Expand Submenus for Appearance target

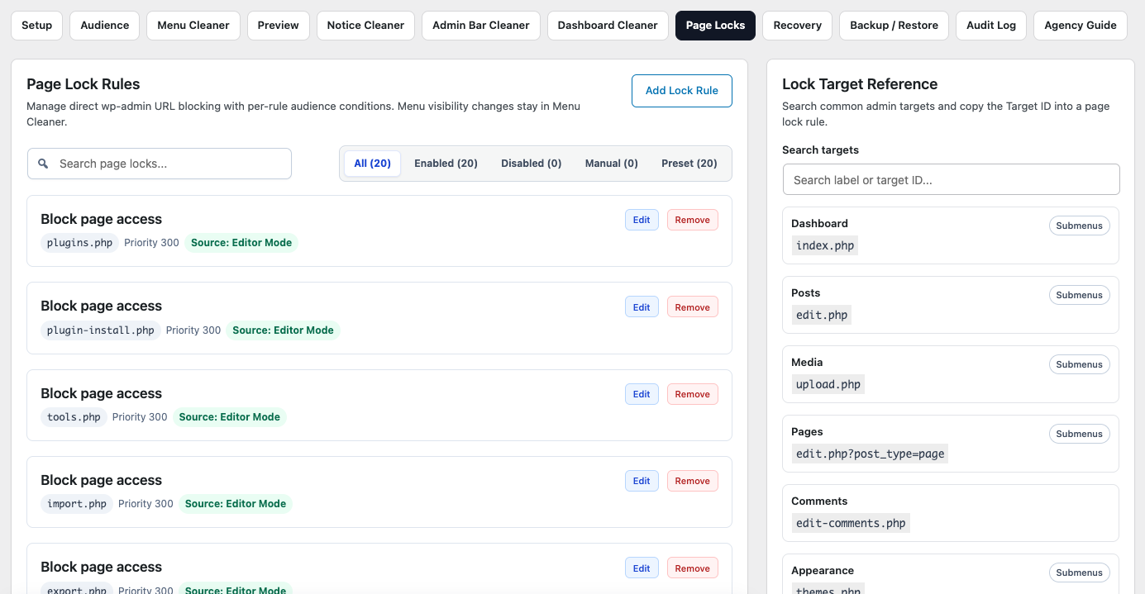[1080, 573]
